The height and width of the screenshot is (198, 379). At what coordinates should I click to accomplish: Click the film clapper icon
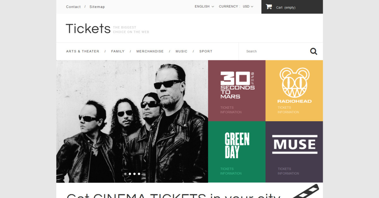click(x=305, y=191)
